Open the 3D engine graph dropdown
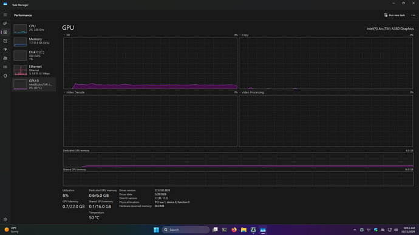The width and height of the screenshot is (419, 235). click(67, 35)
